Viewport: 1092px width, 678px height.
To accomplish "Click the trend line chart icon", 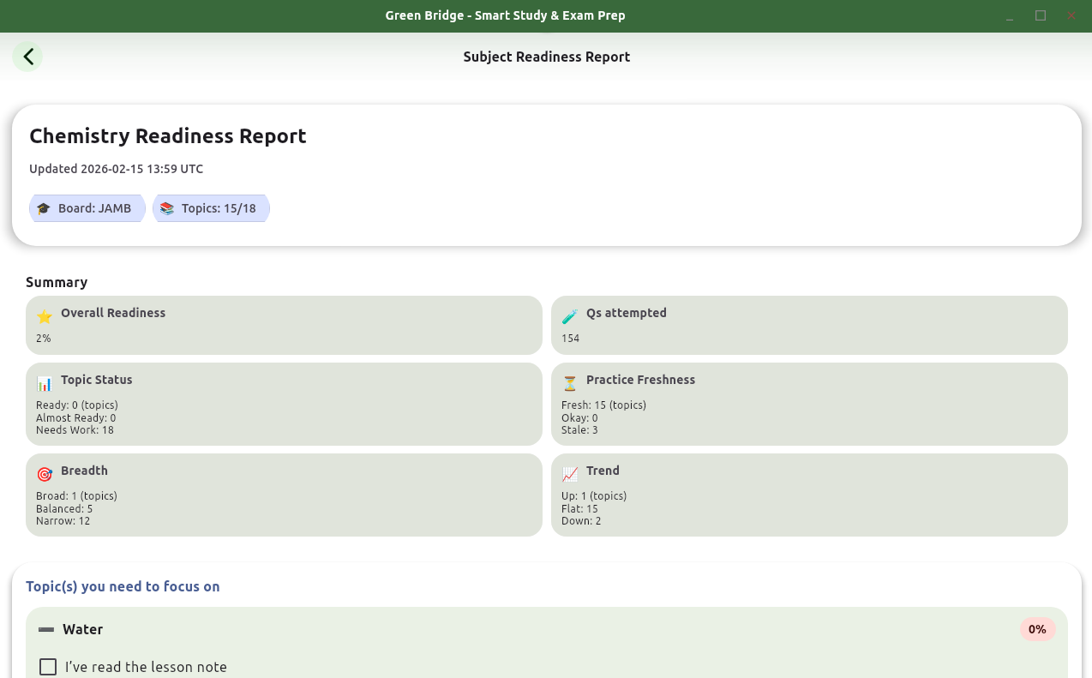I will click(569, 473).
